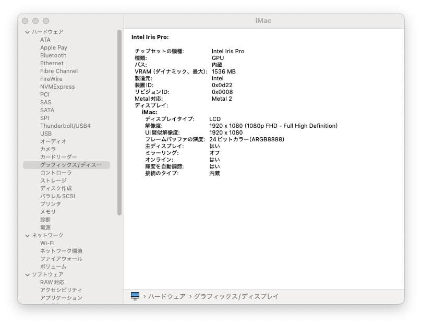Click the VRAM value 1536 MB
Image resolution: width=422 pixels, height=326 pixels.
tap(224, 71)
